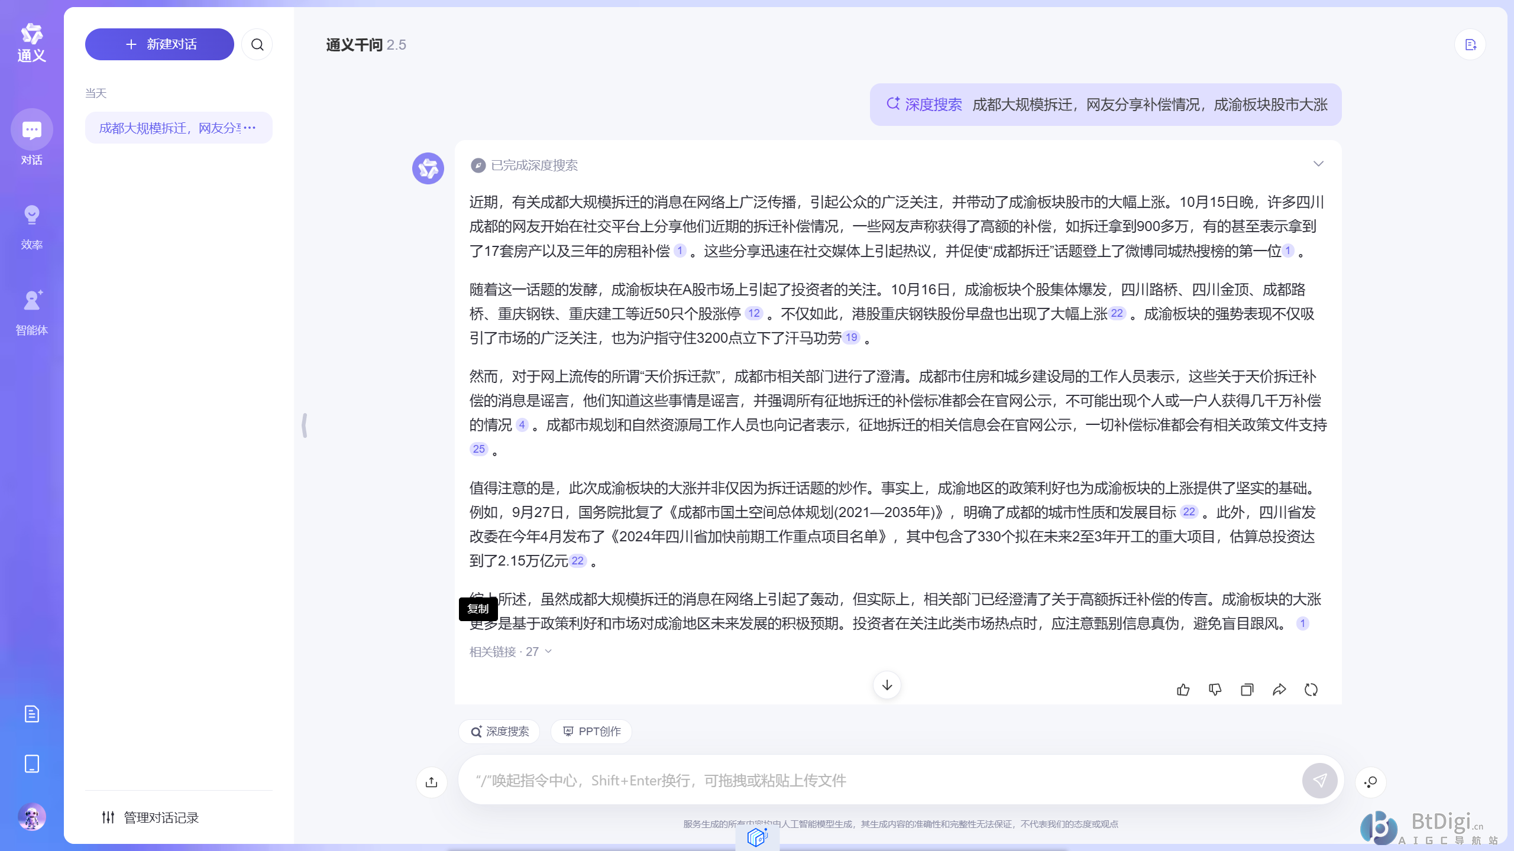Open the 对话 chat section
The width and height of the screenshot is (1514, 851).
tap(31, 138)
